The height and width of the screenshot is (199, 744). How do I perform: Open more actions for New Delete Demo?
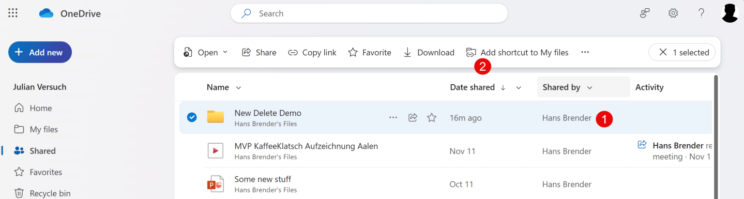click(393, 117)
